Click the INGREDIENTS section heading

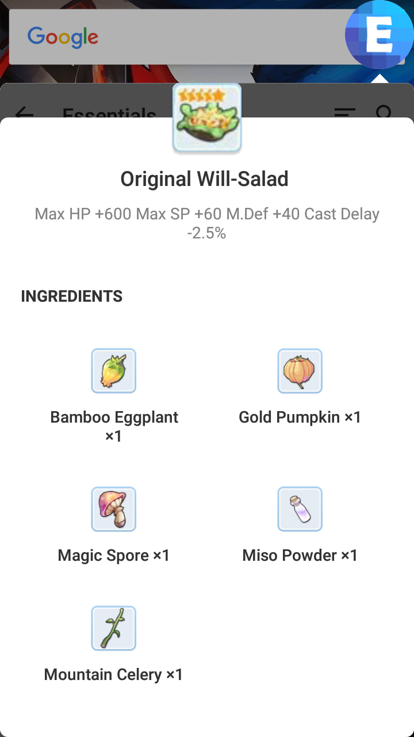tap(72, 297)
